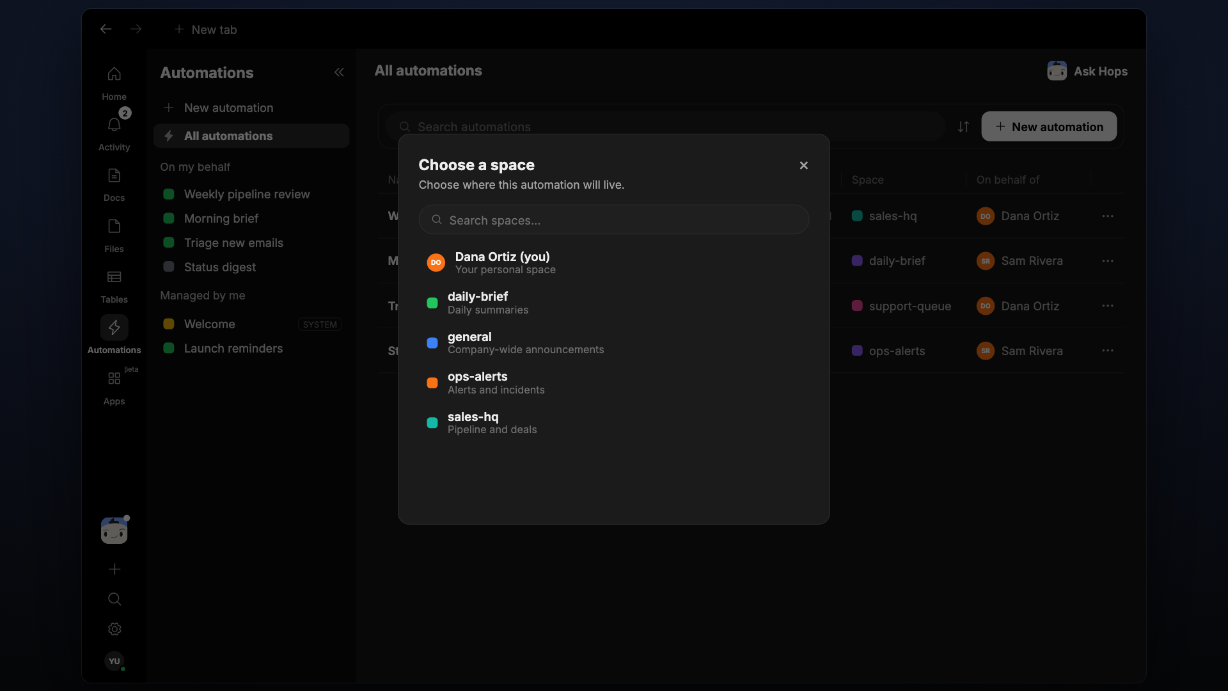This screenshot has height=691, width=1228.
Task: Click the Hops mascot avatar in sidebar
Action: 114,530
